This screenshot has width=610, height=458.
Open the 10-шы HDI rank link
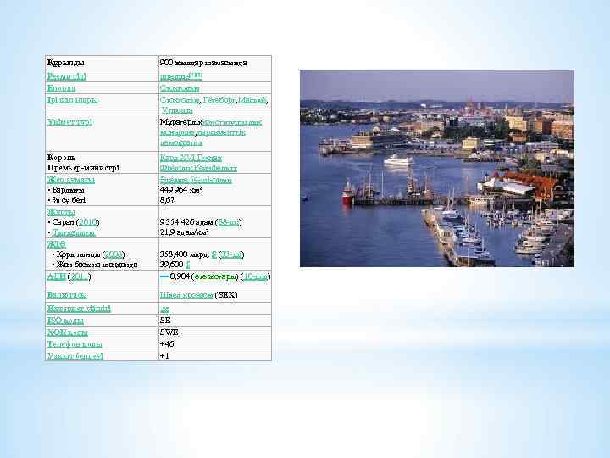[x=255, y=276]
